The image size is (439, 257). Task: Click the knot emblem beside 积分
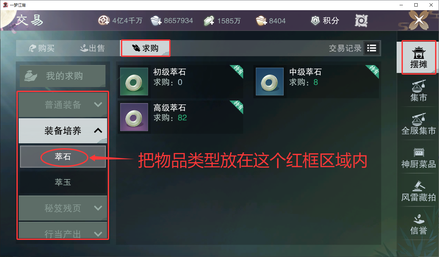[x=361, y=21]
